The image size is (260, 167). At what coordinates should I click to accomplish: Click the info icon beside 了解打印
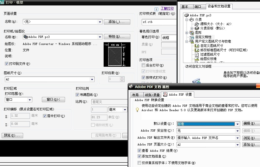[x=156, y=9]
